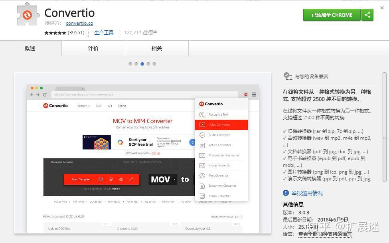Open the Convert dropdown in site navigation

pos(83,106)
